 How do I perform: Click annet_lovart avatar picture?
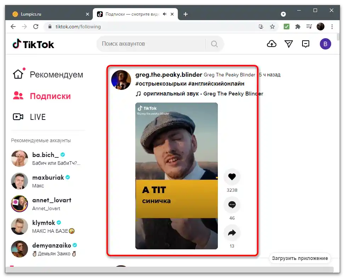click(x=19, y=204)
